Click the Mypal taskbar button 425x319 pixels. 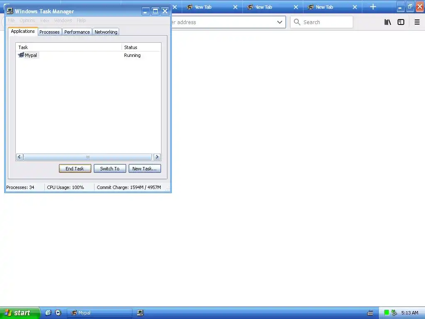[x=99, y=313]
